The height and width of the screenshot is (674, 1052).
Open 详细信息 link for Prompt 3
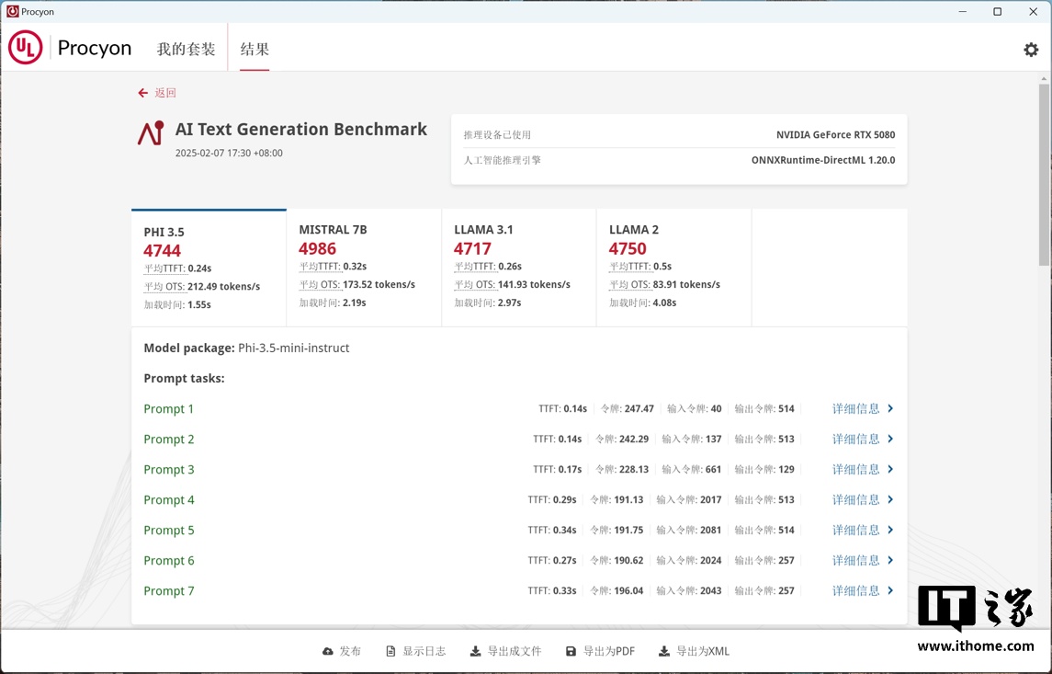(x=855, y=470)
